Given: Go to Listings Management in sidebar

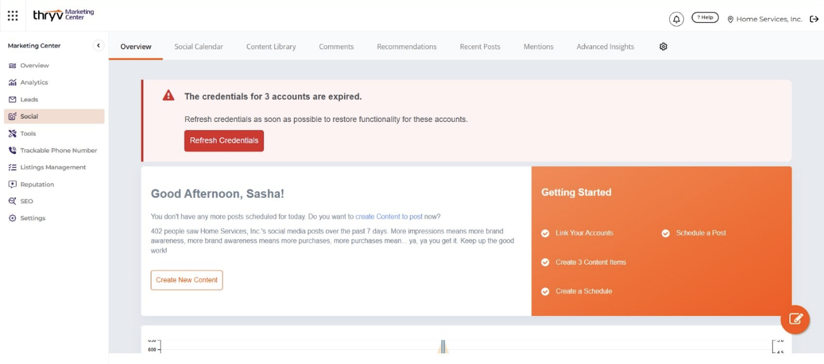Looking at the screenshot, I should tap(54, 167).
